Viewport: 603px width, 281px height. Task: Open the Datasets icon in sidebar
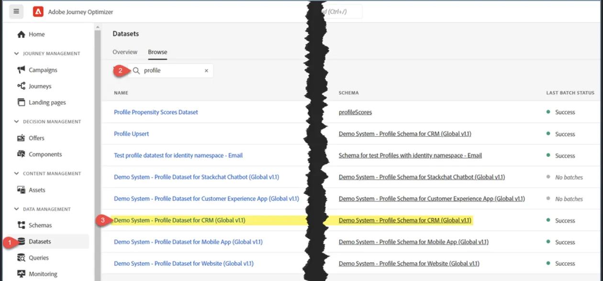[x=21, y=241]
